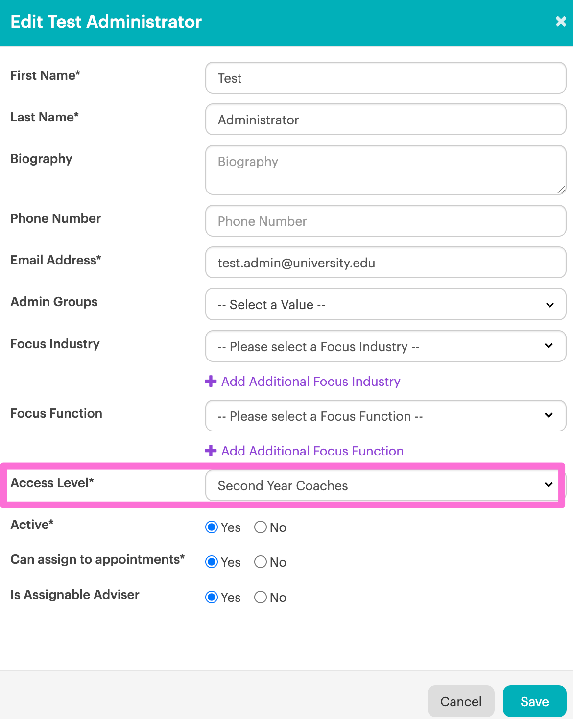Focus the Phone Number input field
The width and height of the screenshot is (573, 719).
pos(386,221)
